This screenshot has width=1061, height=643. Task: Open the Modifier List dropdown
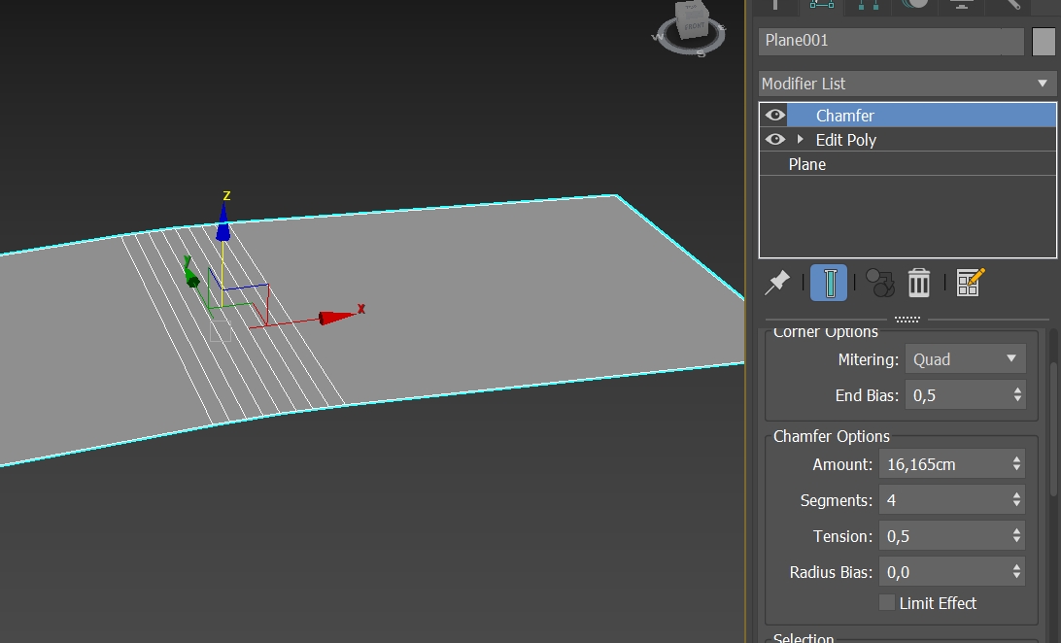pyautogui.click(x=1043, y=83)
